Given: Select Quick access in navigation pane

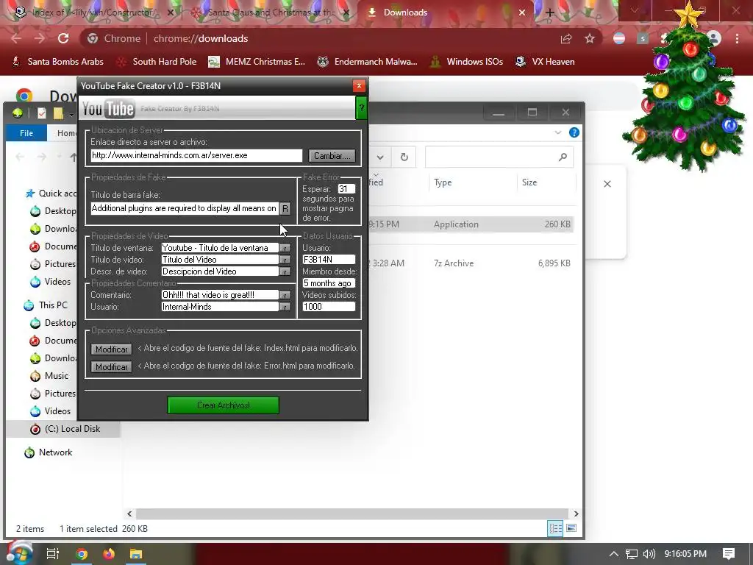Looking at the screenshot, I should point(51,193).
